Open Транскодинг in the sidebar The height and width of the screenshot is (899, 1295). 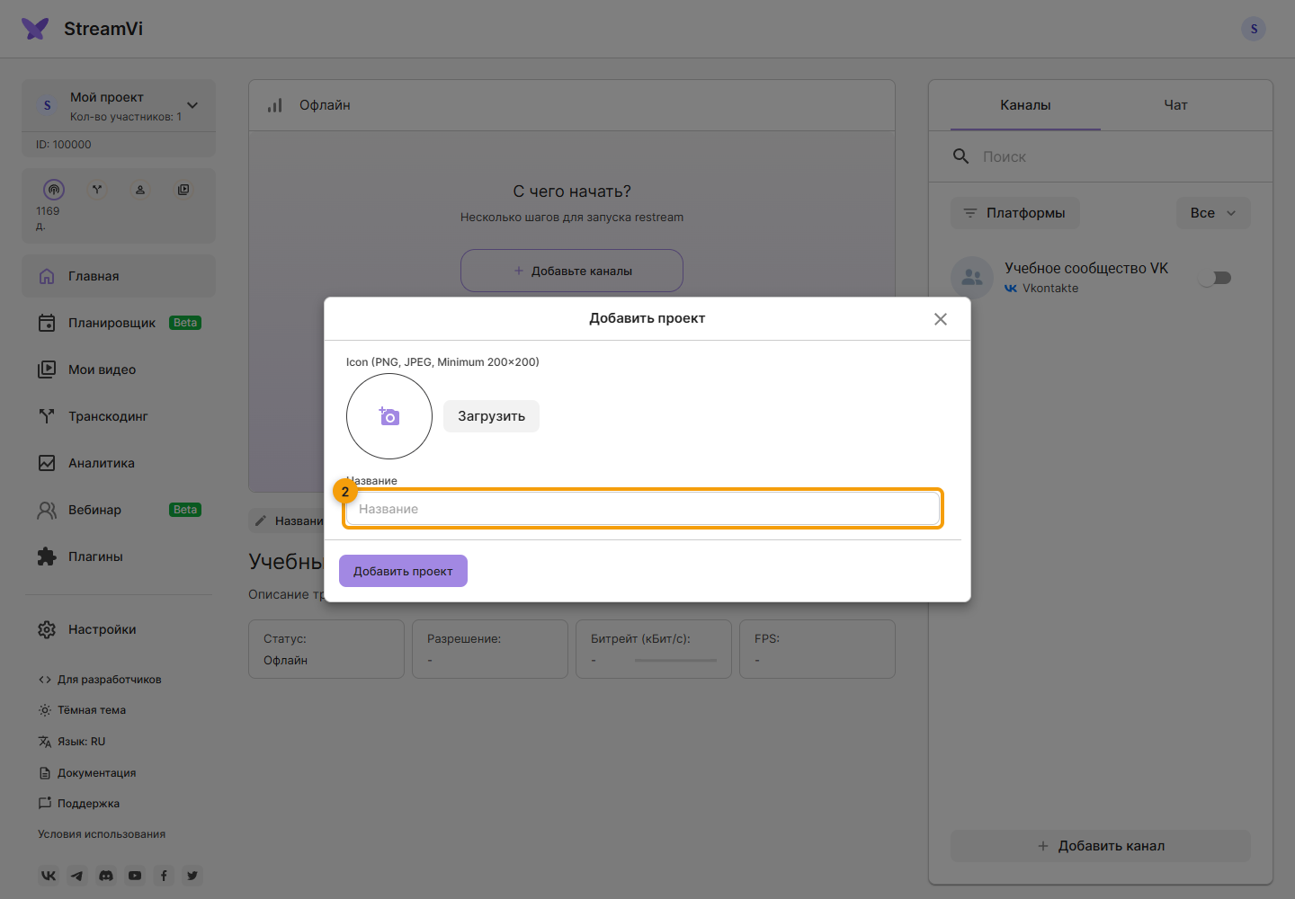pyautogui.click(x=119, y=416)
